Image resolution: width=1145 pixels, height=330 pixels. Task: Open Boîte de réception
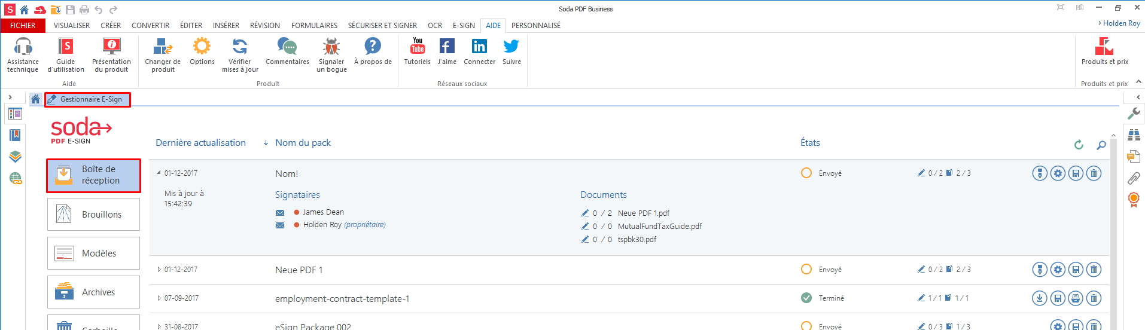coord(94,175)
